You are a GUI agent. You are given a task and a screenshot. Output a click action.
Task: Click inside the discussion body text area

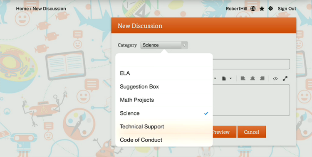pyautogui.click(x=251, y=100)
